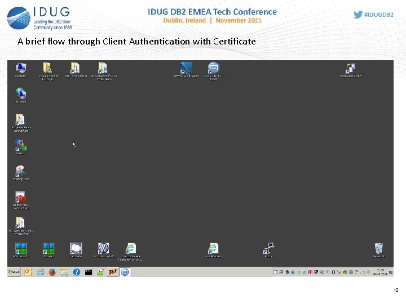Click the volume speaker tray icon
Screen dimensions: 406x304
(x=368, y=272)
